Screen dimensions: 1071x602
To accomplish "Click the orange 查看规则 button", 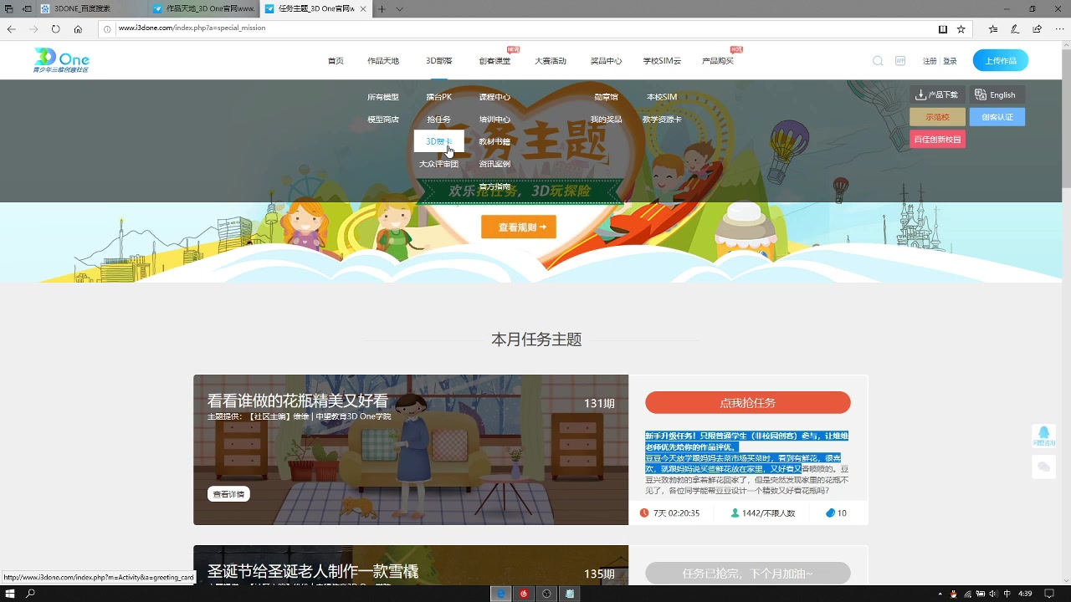I will point(519,227).
